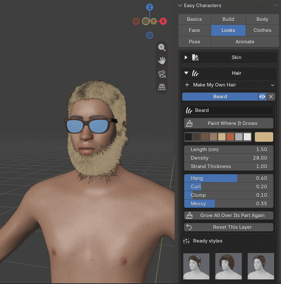The height and width of the screenshot is (284, 281).
Task: Click the negative Z blue gizmo circle
Action: pos(150,35)
